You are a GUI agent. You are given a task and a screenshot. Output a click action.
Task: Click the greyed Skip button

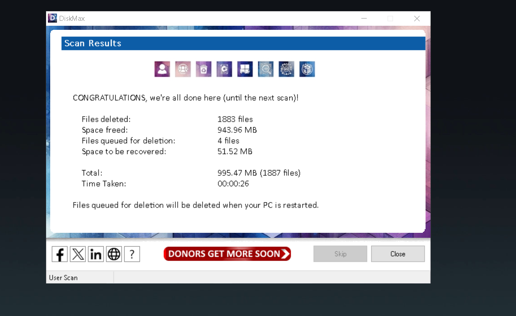click(340, 254)
